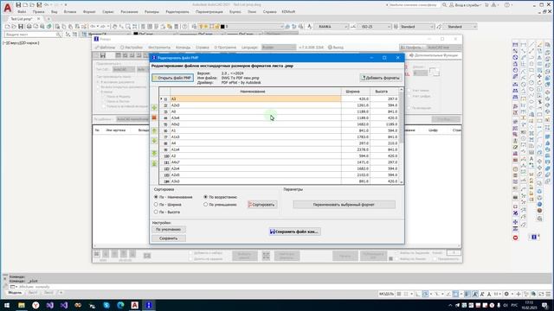Select the A2x3 row in the formats table
Screen dimensions: 554x311
[280, 105]
